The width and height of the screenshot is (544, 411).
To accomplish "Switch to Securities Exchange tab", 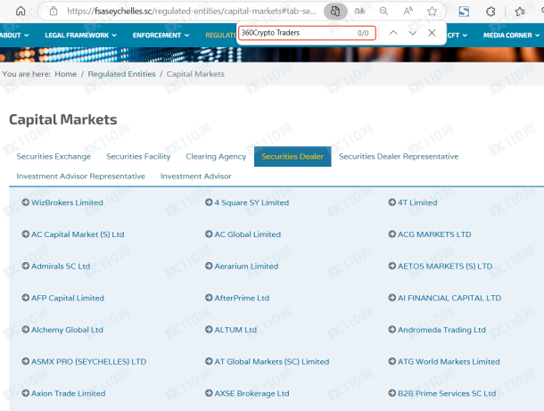I will point(54,156).
